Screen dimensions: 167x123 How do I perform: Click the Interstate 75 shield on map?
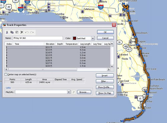tap(101, 7)
